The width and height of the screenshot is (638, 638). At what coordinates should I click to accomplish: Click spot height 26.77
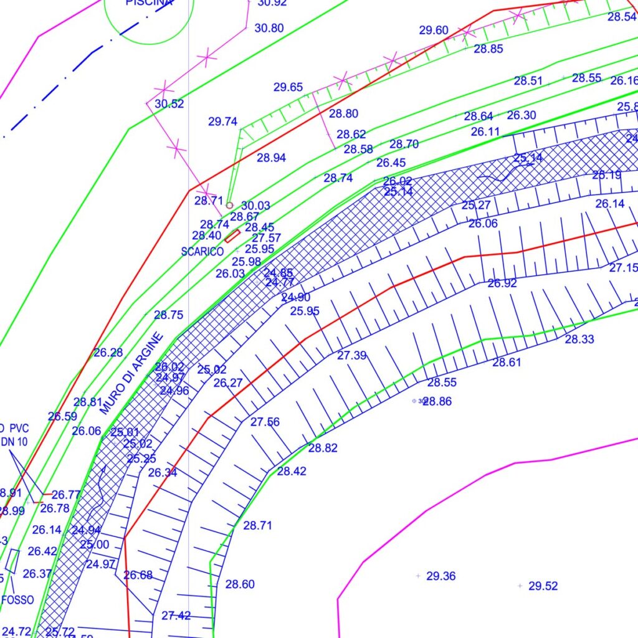click(66, 495)
